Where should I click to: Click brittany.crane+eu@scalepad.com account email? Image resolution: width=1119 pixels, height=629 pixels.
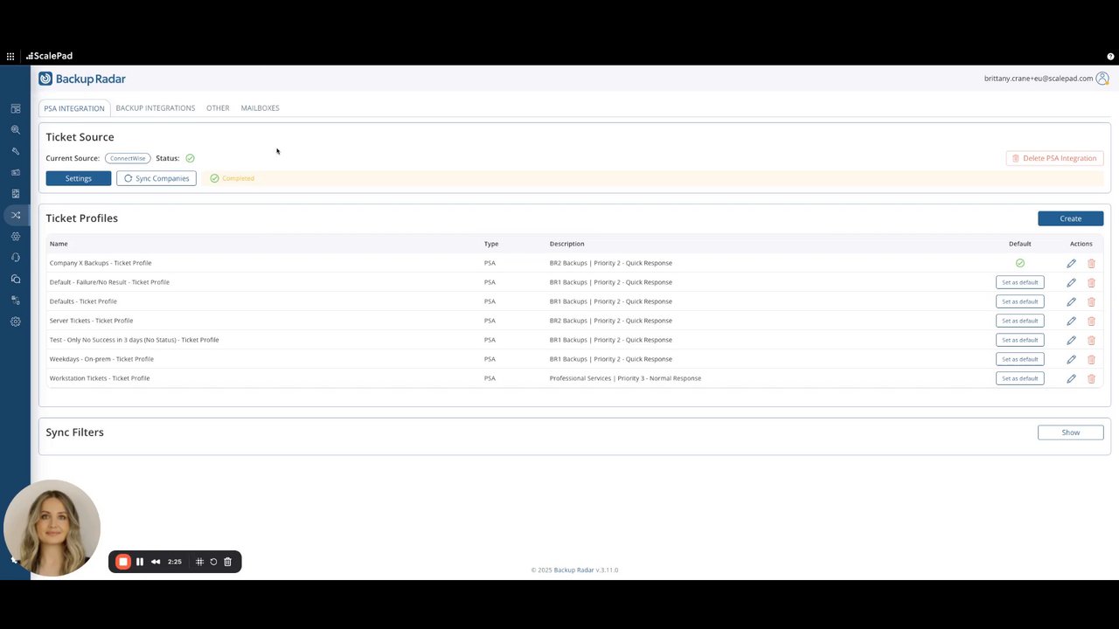1039,79
